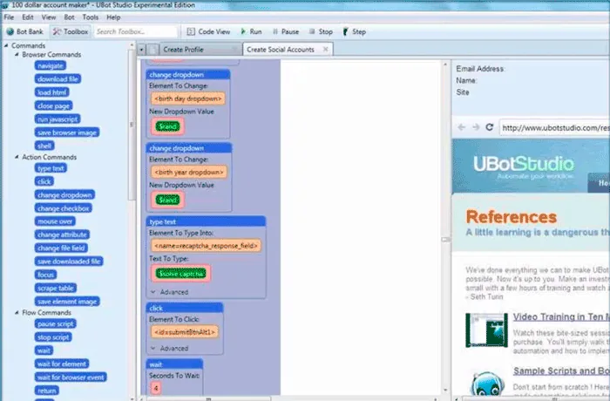This screenshot has height=401, width=610.
Task: Close the Create Social Accounts tab
Action: (x=326, y=49)
